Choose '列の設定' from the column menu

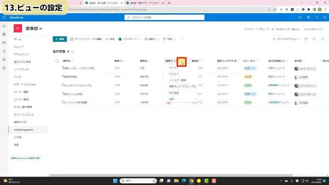tap(174, 93)
